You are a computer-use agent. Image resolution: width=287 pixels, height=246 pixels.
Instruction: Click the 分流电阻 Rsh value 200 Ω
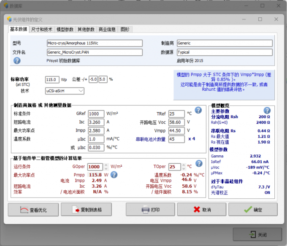pos(264,117)
